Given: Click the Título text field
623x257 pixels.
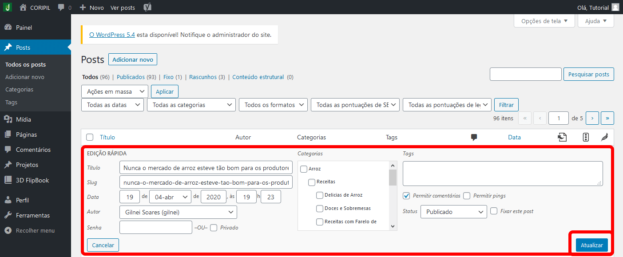Looking at the screenshot, I should coord(206,168).
